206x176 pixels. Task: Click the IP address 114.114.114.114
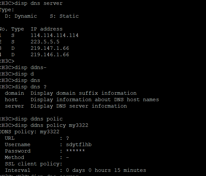pyautogui.click(x=54, y=35)
